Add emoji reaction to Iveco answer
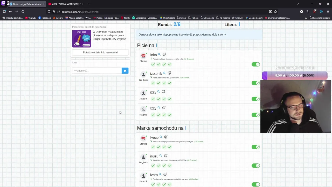332x187 pixels. point(166,137)
